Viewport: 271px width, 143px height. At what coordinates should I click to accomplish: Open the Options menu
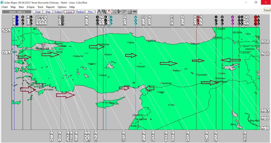point(62,7)
